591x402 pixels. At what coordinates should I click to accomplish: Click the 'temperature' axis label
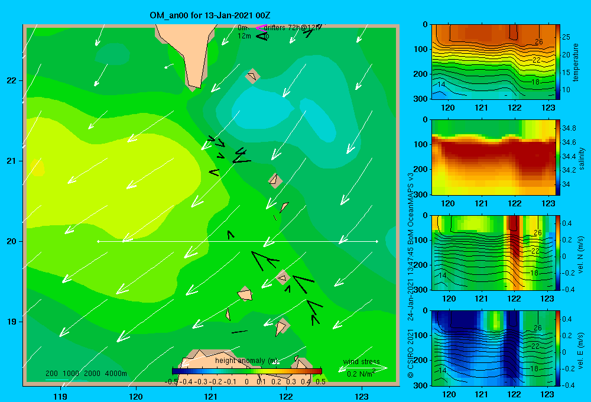pyautogui.click(x=576, y=62)
